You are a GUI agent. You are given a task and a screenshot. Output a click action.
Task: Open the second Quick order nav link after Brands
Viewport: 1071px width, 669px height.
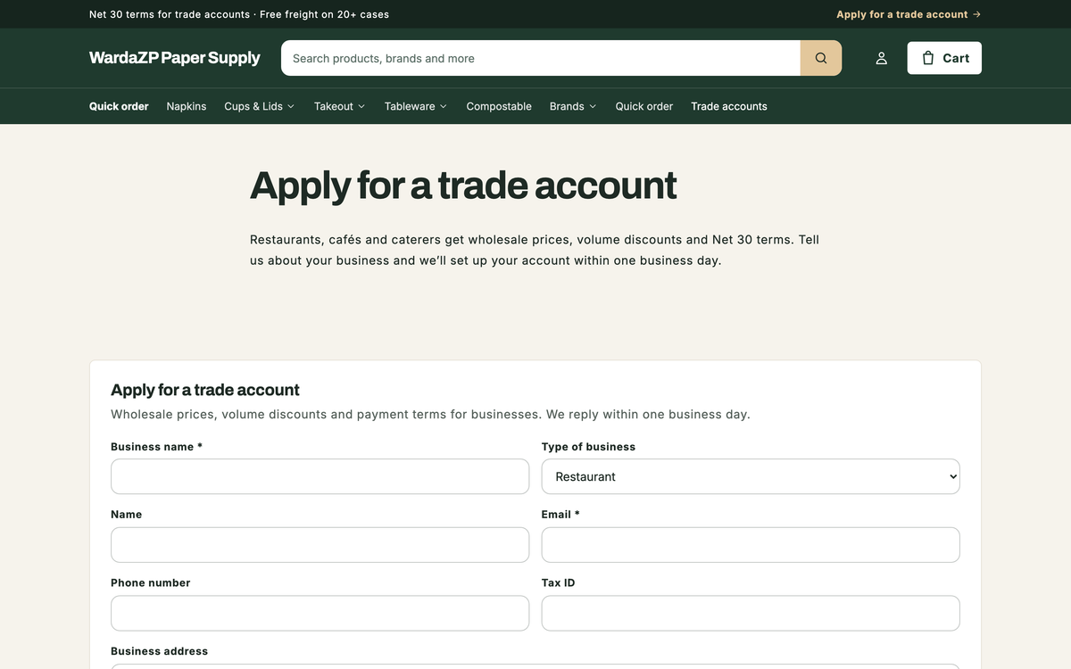644,106
